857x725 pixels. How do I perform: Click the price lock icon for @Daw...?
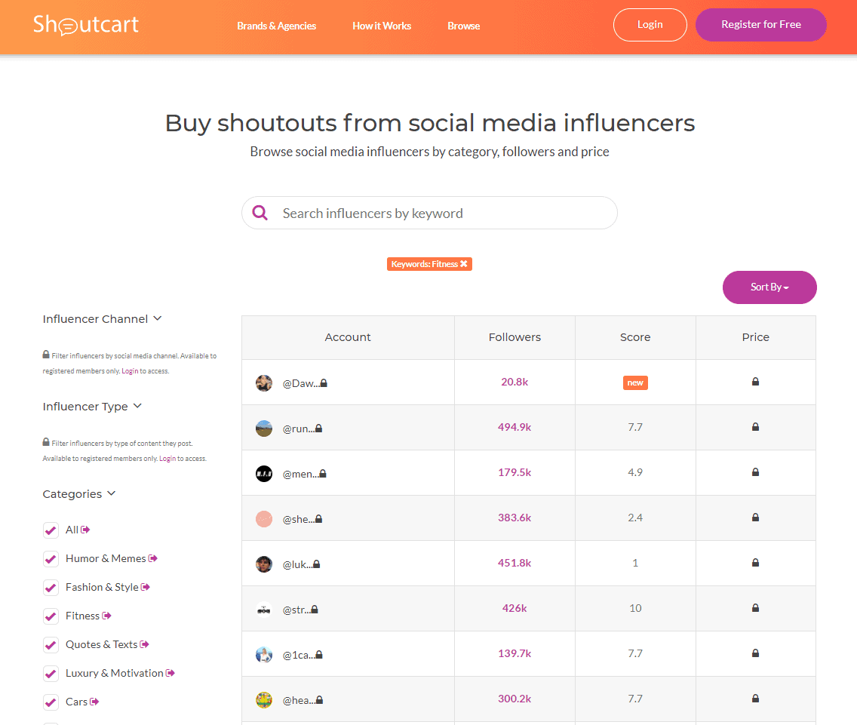[755, 382]
